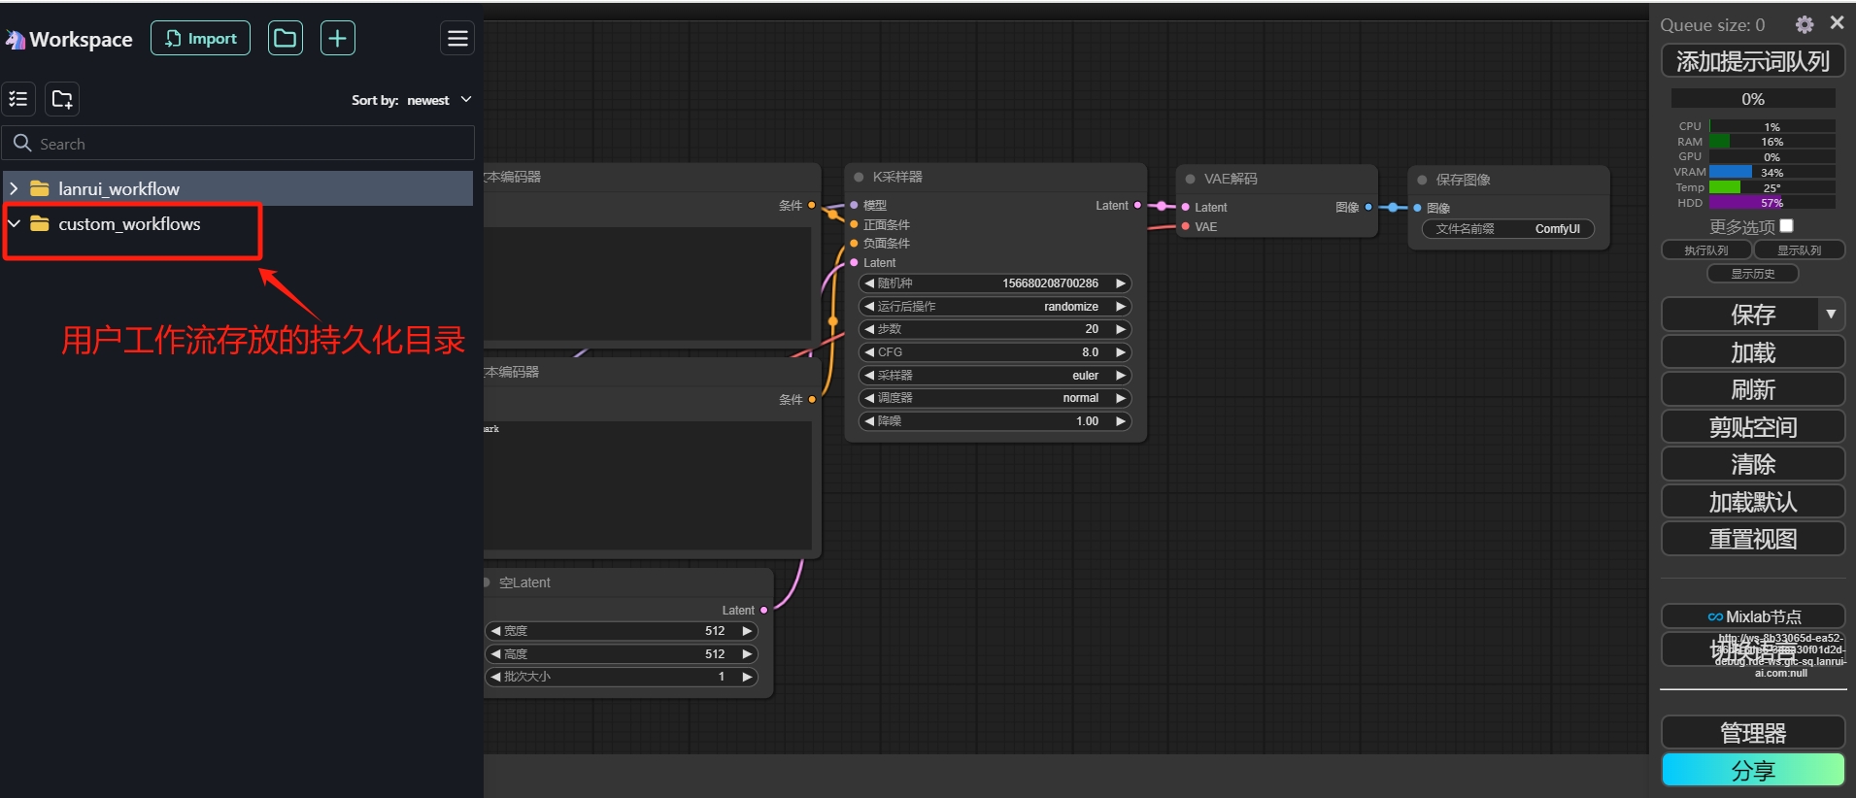Increase 随机种 seed with right arrow
Image resolution: width=1856 pixels, height=798 pixels.
tap(1121, 283)
